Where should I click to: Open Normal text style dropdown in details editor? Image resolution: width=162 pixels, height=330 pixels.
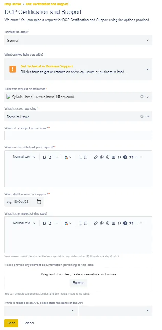tap(24, 157)
